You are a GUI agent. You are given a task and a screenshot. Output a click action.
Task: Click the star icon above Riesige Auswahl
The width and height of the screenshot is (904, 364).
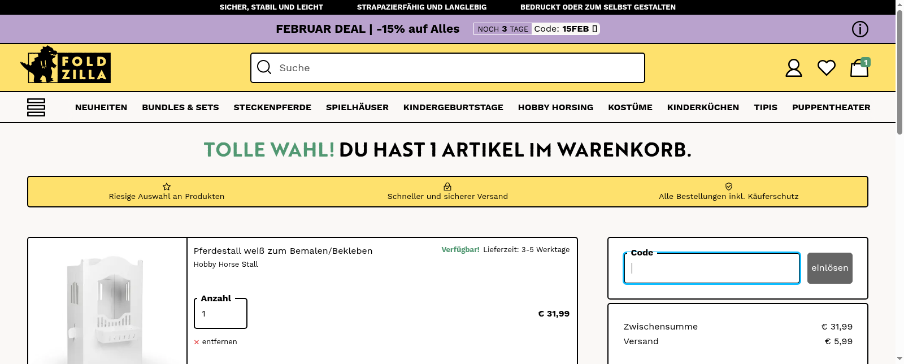click(167, 187)
